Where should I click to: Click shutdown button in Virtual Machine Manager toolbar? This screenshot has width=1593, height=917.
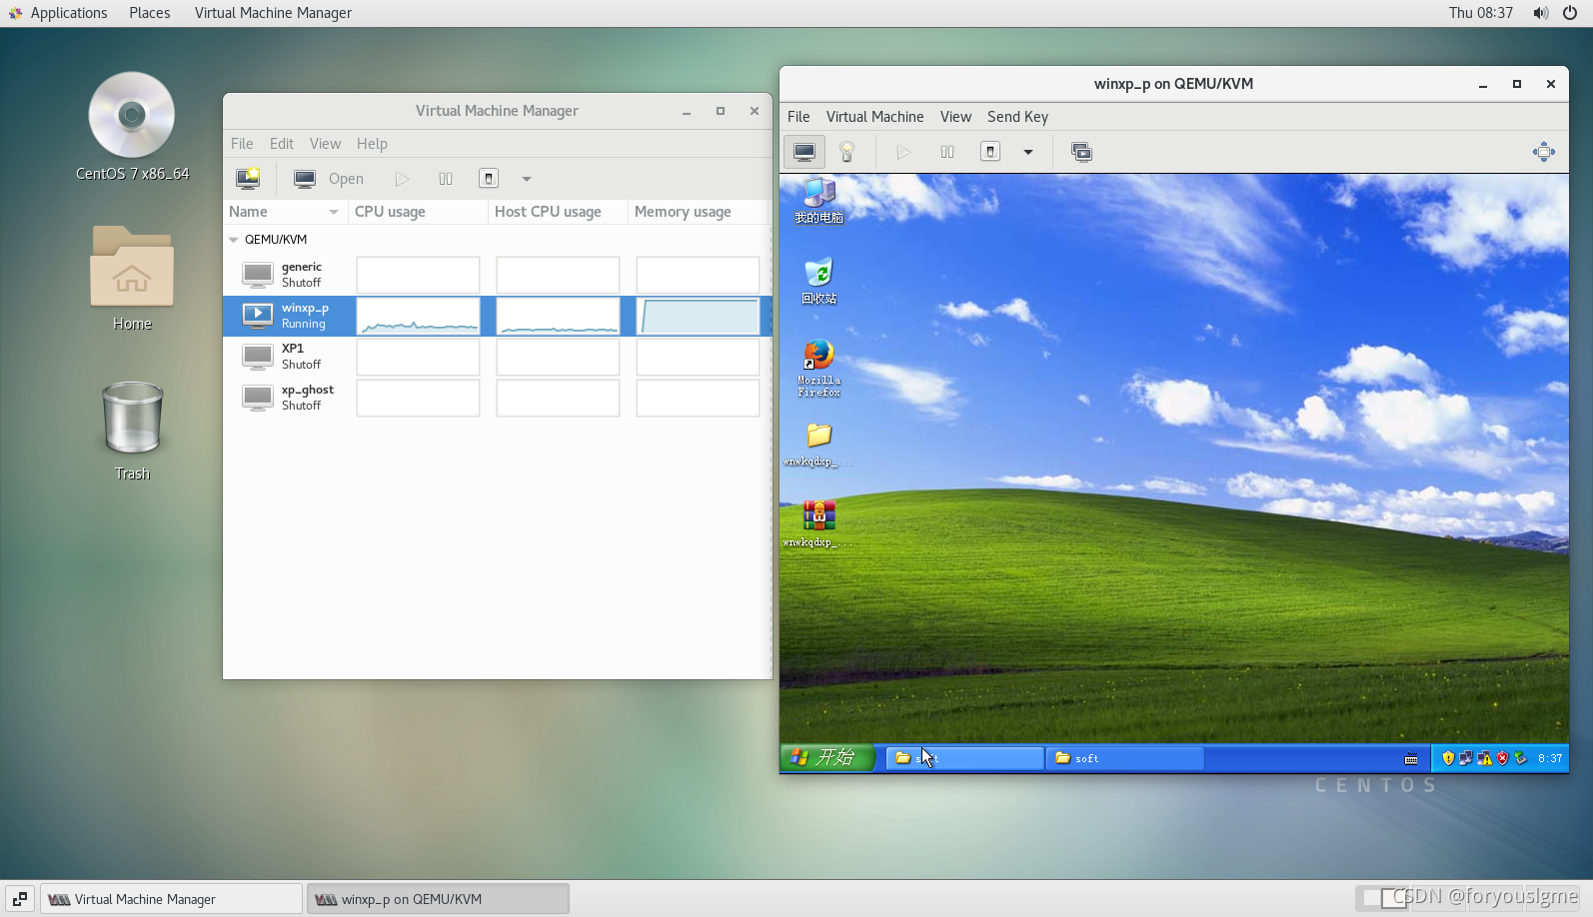point(489,179)
